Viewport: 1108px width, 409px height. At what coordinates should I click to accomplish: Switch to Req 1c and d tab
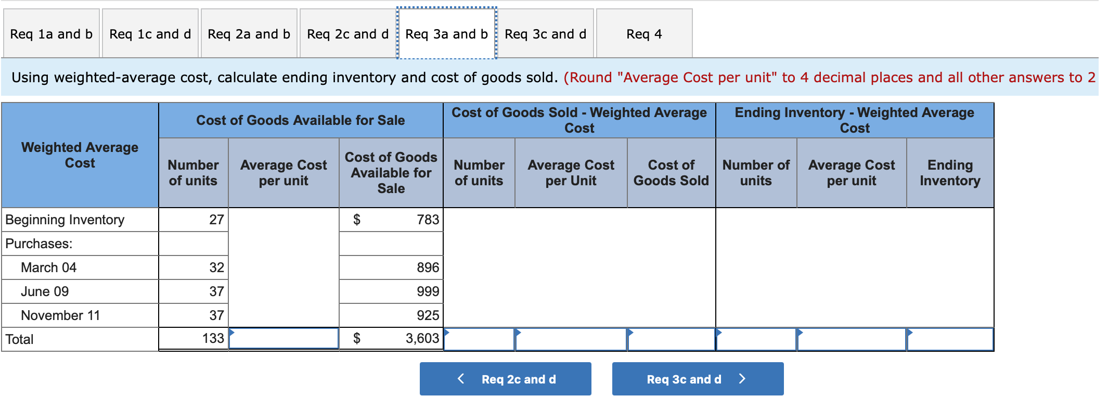point(150,34)
